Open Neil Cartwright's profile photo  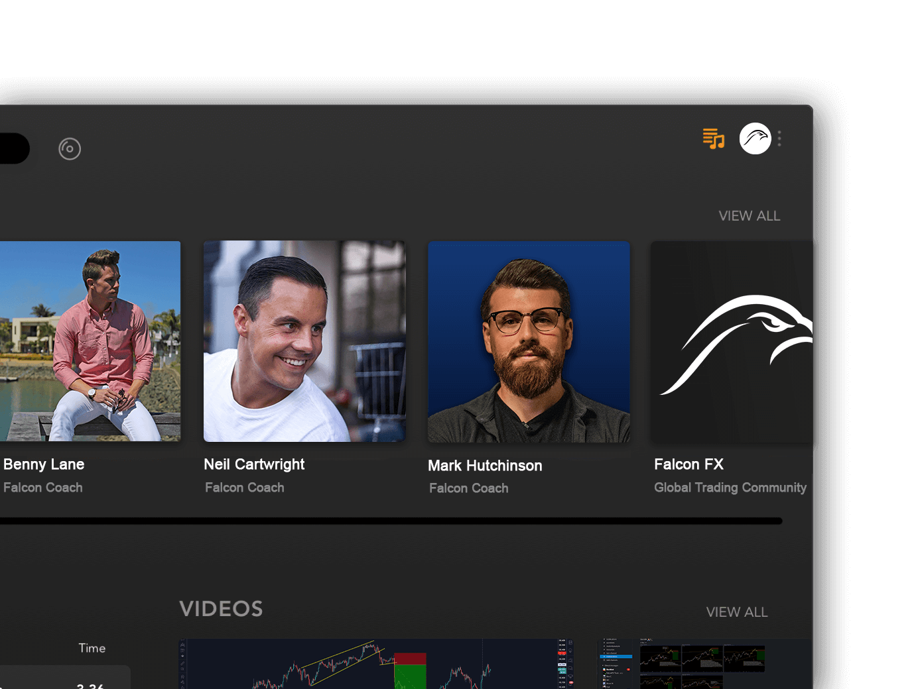pyautogui.click(x=304, y=341)
